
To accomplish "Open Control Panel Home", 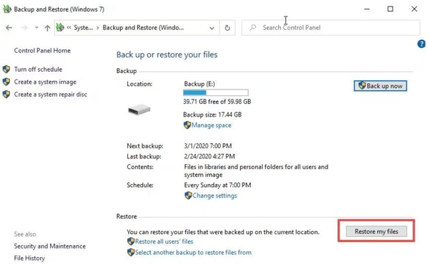I will (x=42, y=50).
